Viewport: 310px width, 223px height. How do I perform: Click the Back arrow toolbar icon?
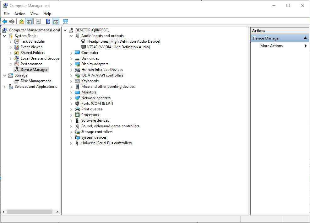pyautogui.click(x=5, y=21)
